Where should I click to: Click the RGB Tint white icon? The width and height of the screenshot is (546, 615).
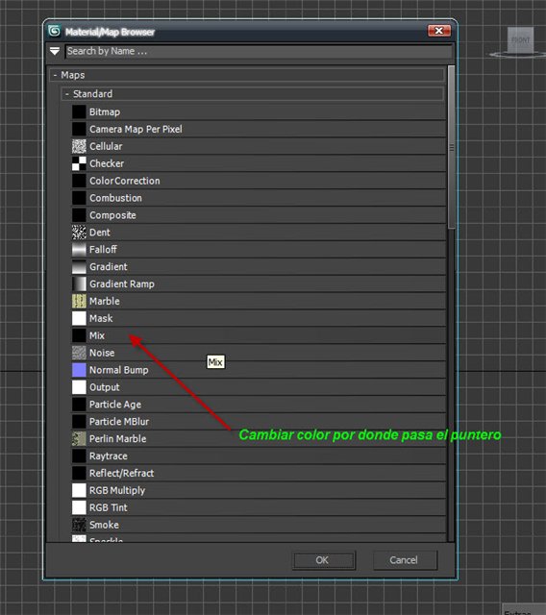point(79,507)
